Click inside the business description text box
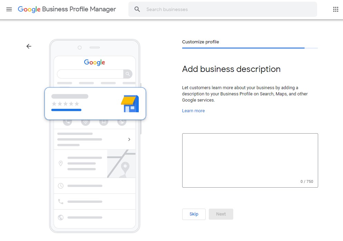The width and height of the screenshot is (343, 241). click(250, 160)
